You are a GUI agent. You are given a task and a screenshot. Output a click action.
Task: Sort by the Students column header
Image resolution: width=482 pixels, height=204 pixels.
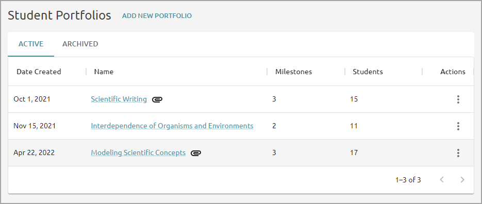(368, 72)
